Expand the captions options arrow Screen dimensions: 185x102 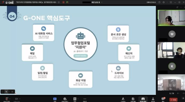pos(78,99)
